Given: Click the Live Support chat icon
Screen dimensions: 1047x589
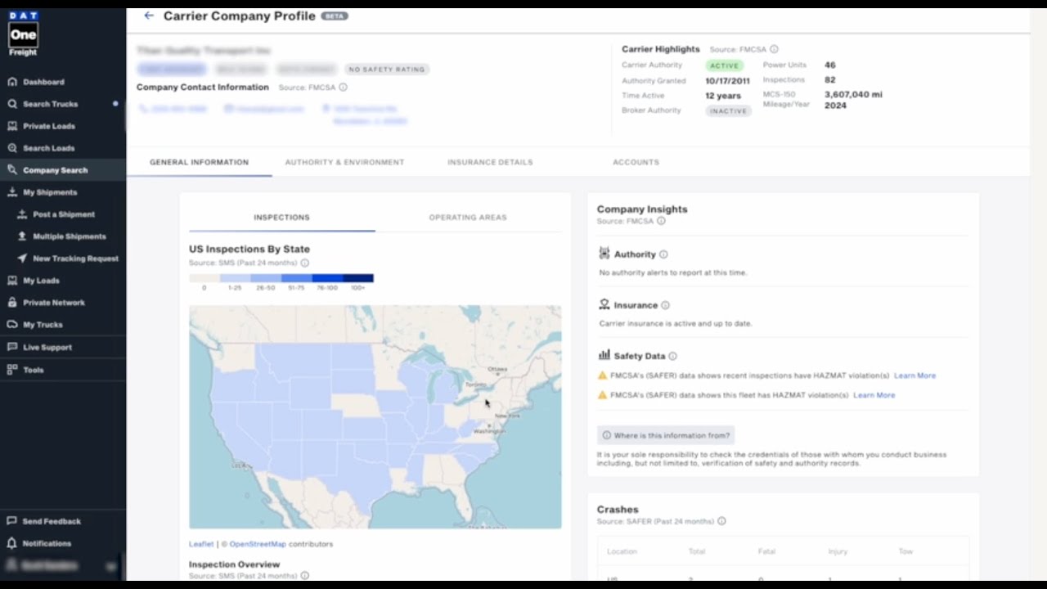Looking at the screenshot, I should click(x=12, y=347).
